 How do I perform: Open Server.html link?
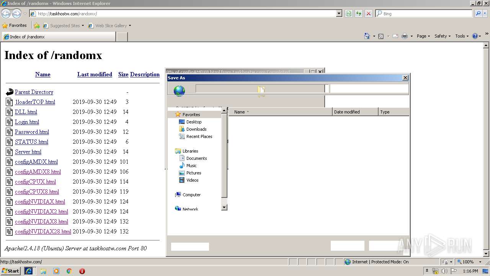(x=28, y=152)
